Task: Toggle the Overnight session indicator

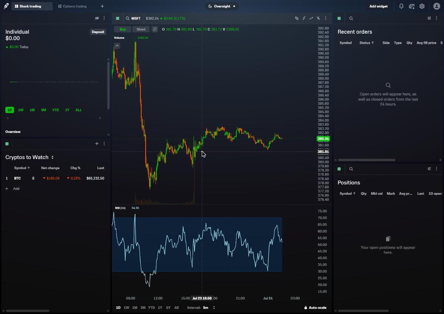Action: click(222, 6)
